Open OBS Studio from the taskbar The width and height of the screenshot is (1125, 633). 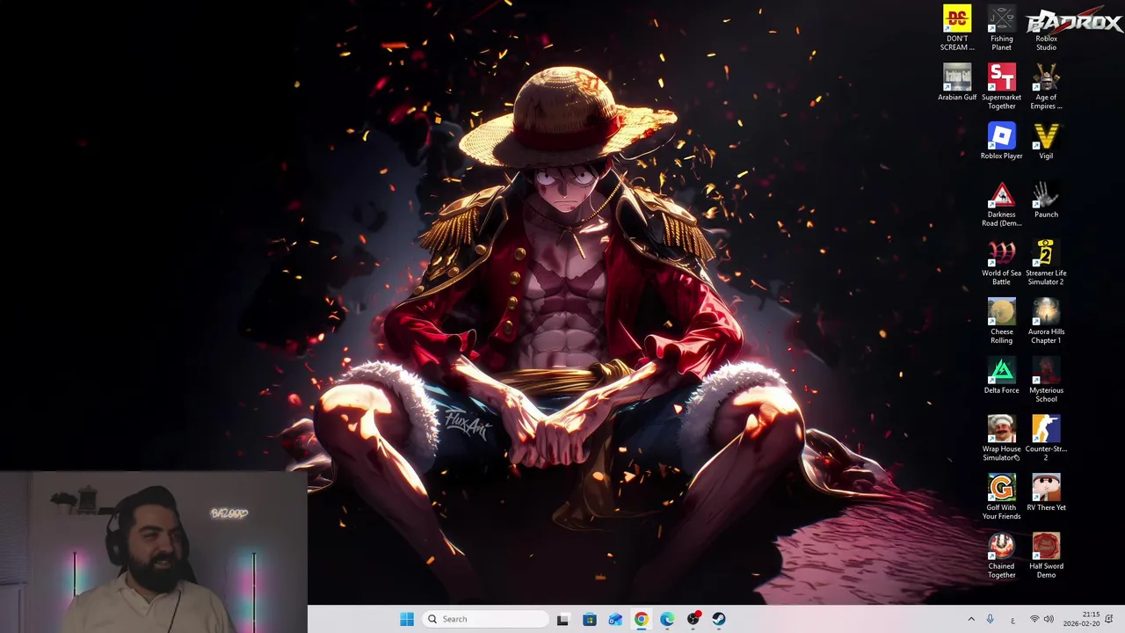[x=693, y=619]
